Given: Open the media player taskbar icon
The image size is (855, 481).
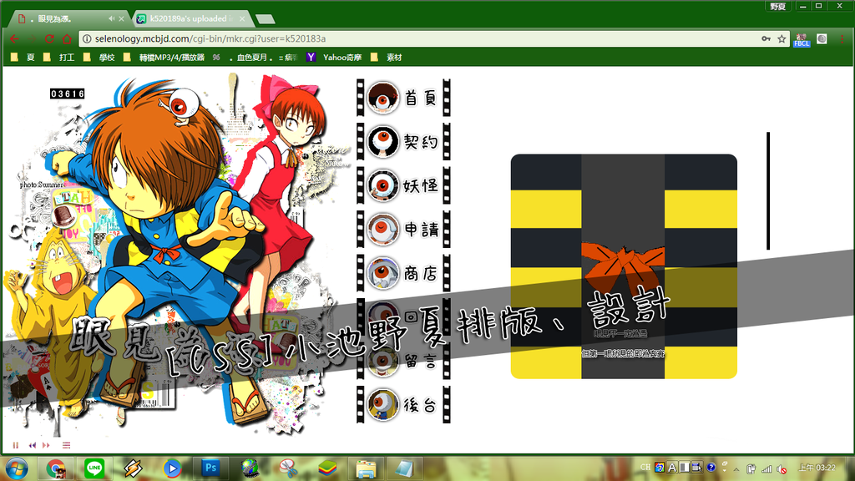Looking at the screenshot, I should pyautogui.click(x=172, y=468).
